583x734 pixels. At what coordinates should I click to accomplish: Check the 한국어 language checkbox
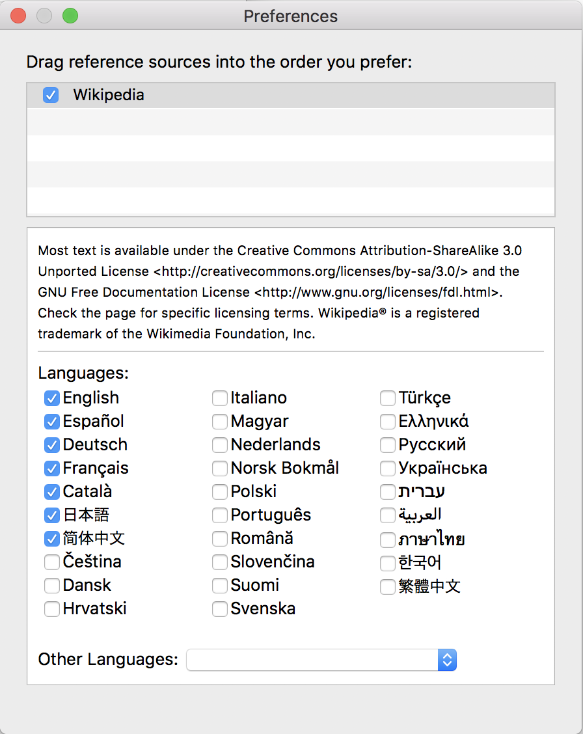387,563
